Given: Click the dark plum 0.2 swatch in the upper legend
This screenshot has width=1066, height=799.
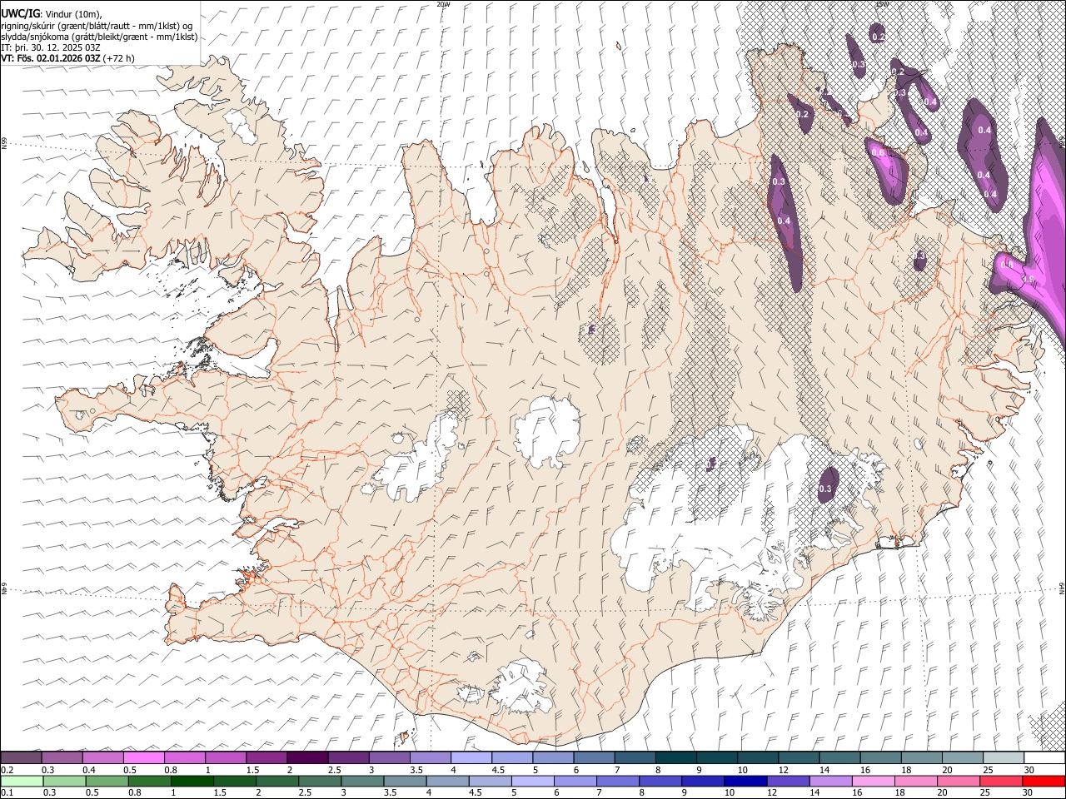Looking at the screenshot, I should point(21,758).
